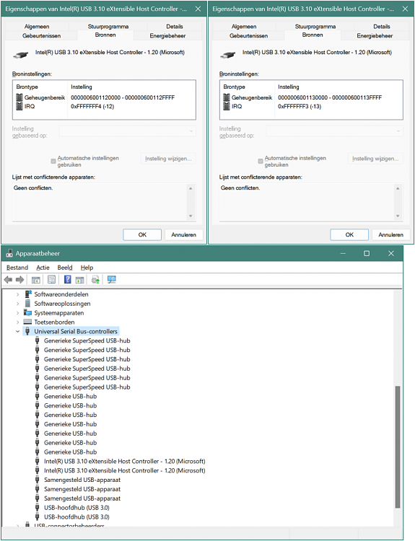Image resolution: width=415 pixels, height=541 pixels.
Task: Collapse the Universal Serial Bus-controllers node
Action: click(x=17, y=332)
